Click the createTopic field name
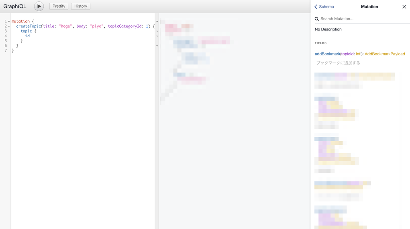 coord(29,26)
